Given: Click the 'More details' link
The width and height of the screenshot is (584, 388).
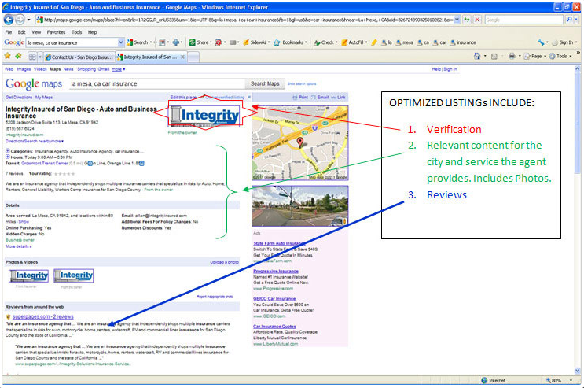Looking at the screenshot, I should pyautogui.click(x=18, y=246).
